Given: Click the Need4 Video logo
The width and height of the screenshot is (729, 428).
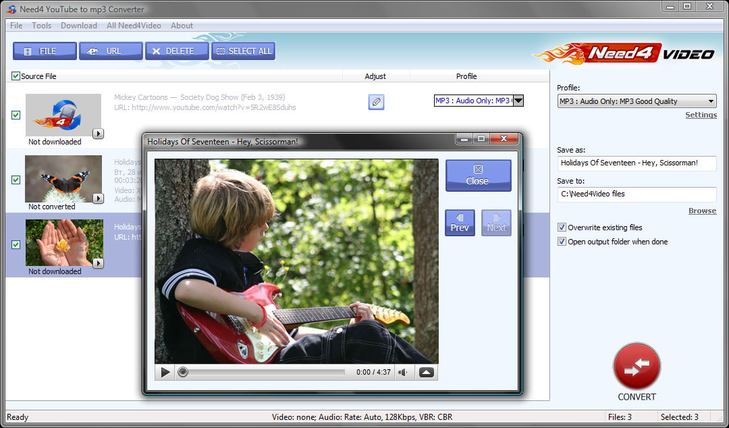Looking at the screenshot, I should (x=624, y=53).
